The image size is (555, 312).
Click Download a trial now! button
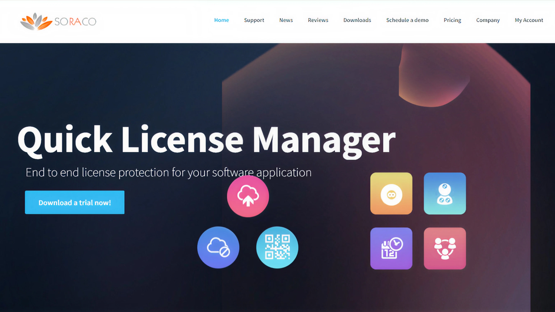[x=75, y=202]
